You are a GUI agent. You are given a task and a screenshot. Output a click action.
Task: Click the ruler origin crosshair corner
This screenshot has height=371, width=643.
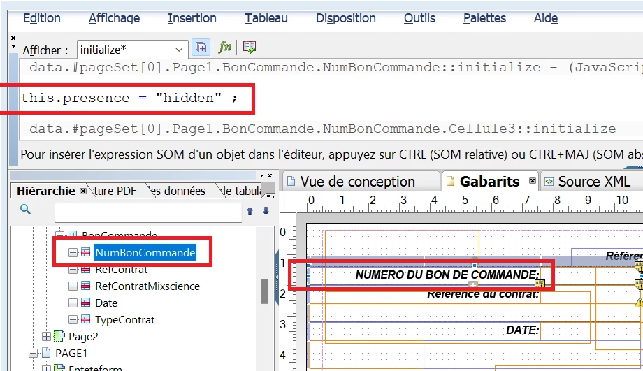pos(288,202)
